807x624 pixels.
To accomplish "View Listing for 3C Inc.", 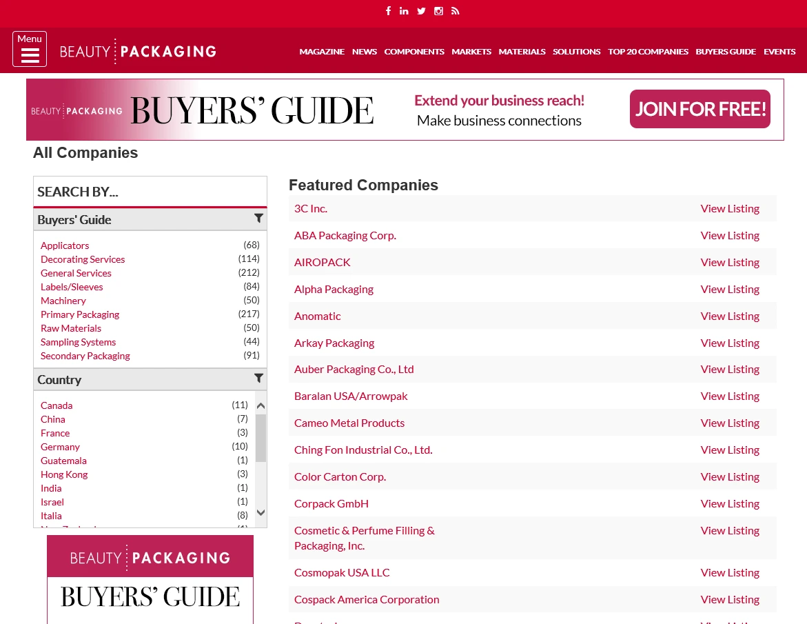I will (730, 208).
